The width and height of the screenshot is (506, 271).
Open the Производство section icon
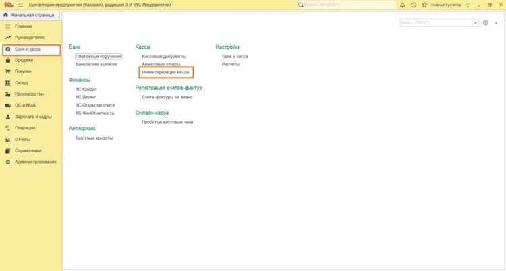[8, 94]
